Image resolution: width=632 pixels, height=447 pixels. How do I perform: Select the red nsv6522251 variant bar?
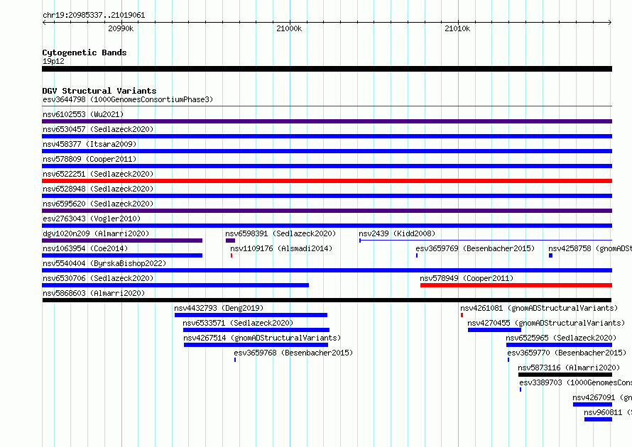[x=327, y=181]
